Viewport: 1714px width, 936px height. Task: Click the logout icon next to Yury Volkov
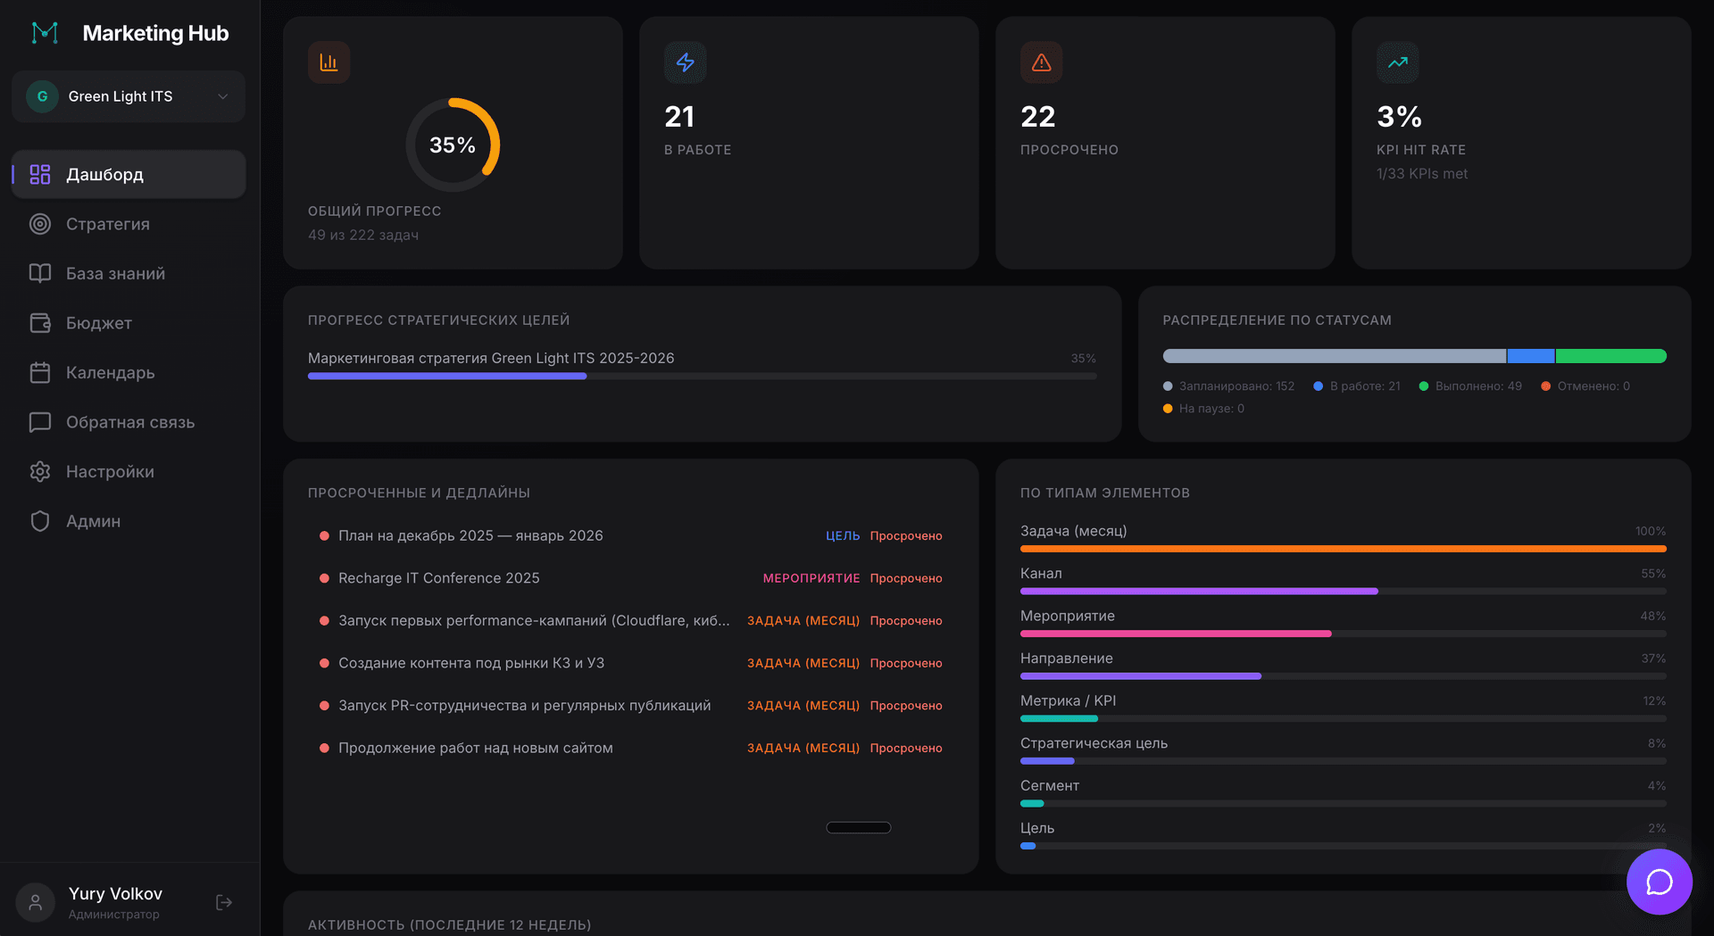[x=224, y=902]
